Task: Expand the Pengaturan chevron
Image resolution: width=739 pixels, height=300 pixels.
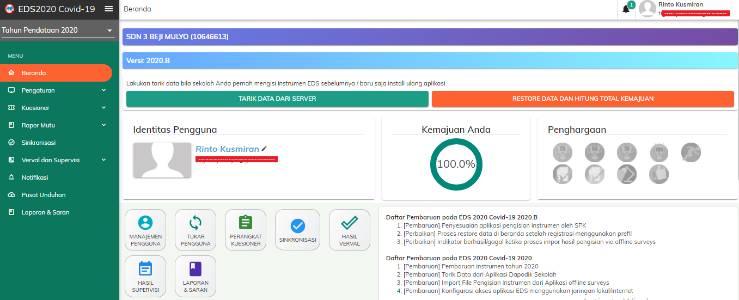Action: pyautogui.click(x=103, y=90)
